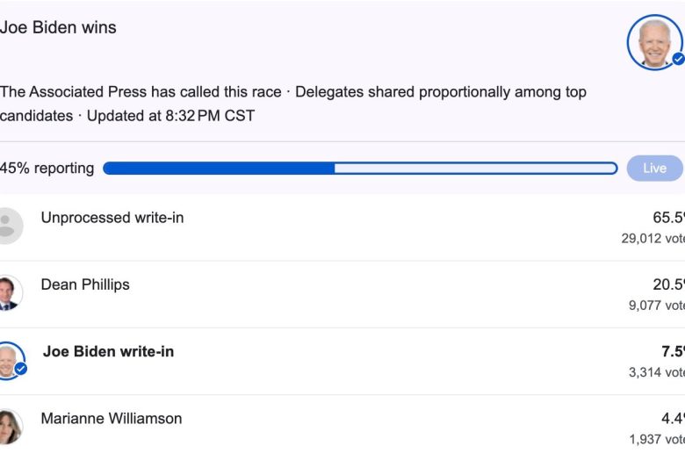Click Joe Biden's winner photo at top
The width and height of the screenshot is (685, 453).
click(x=653, y=41)
